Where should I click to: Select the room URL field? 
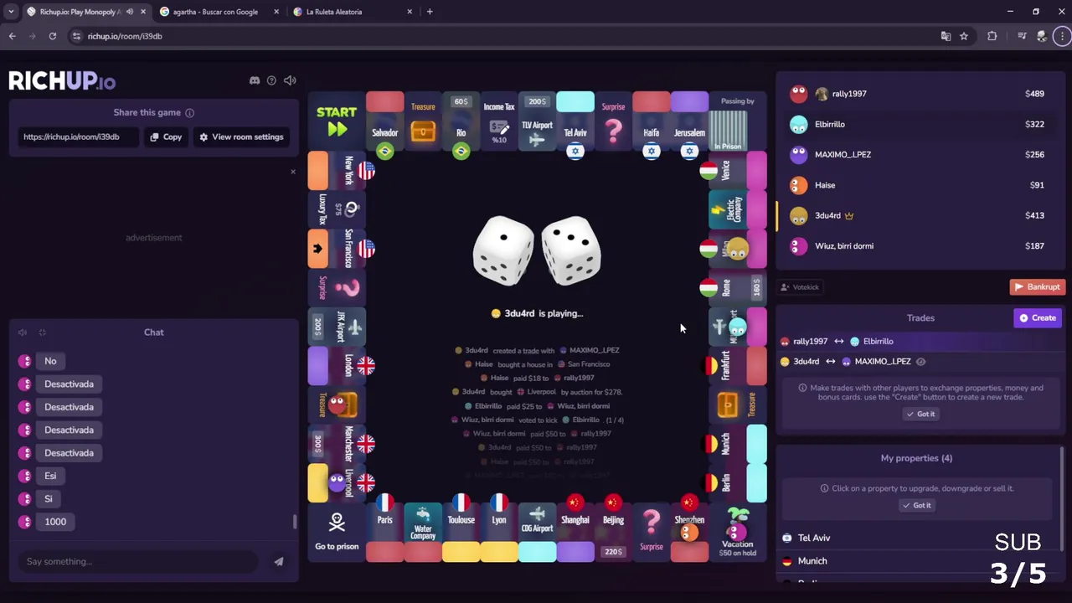(x=78, y=137)
